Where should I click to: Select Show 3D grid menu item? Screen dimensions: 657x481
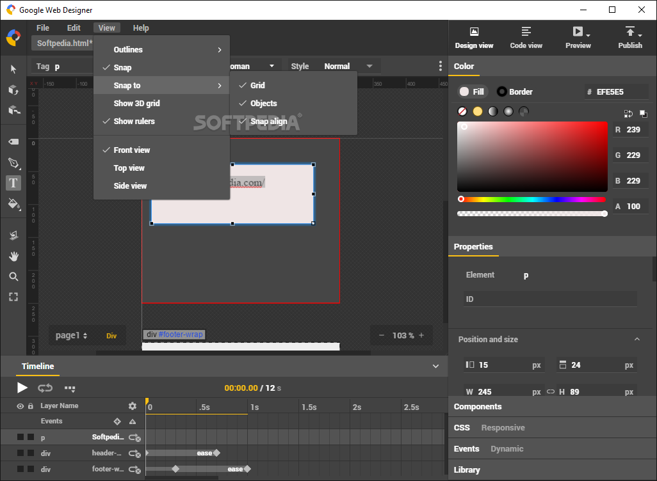[x=162, y=103]
